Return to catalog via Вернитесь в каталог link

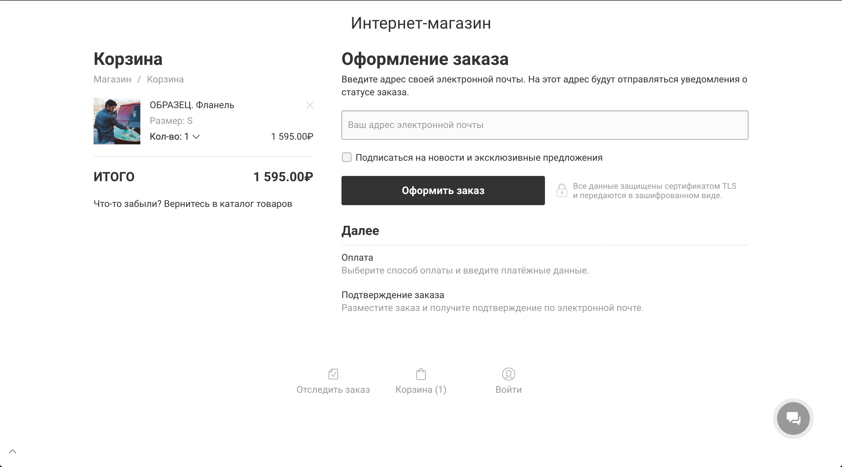coord(227,204)
